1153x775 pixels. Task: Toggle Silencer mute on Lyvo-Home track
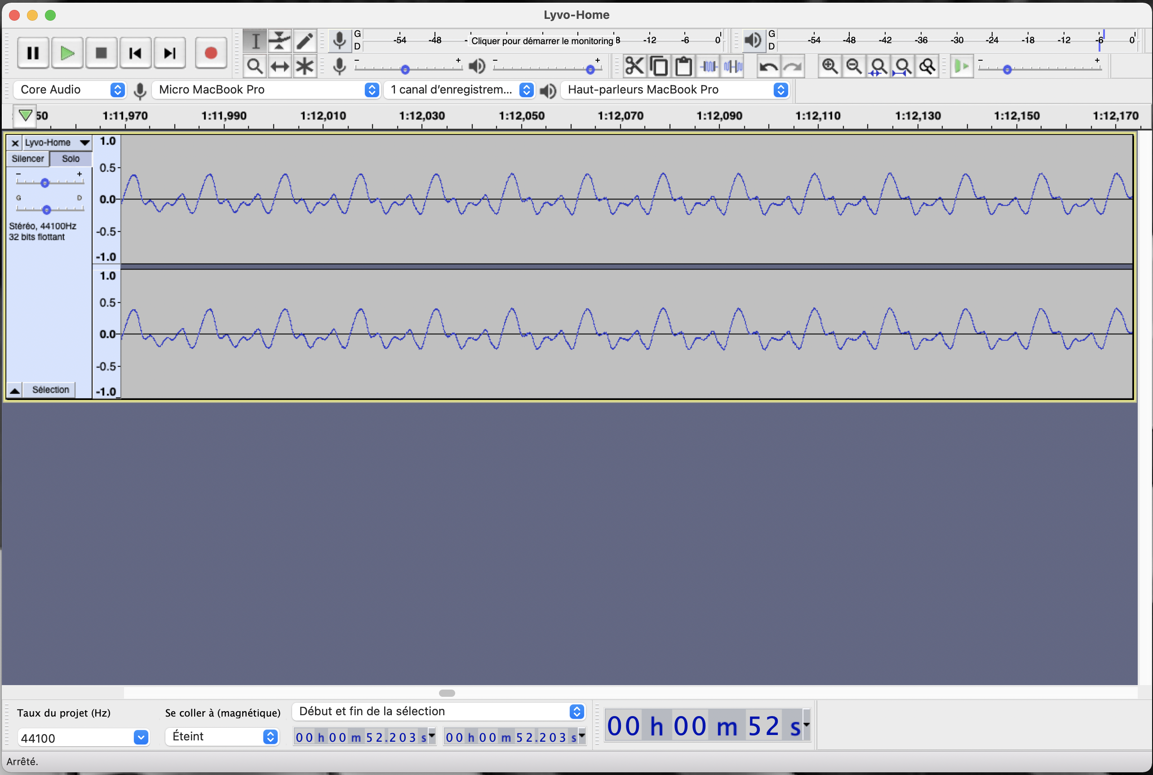[28, 159]
